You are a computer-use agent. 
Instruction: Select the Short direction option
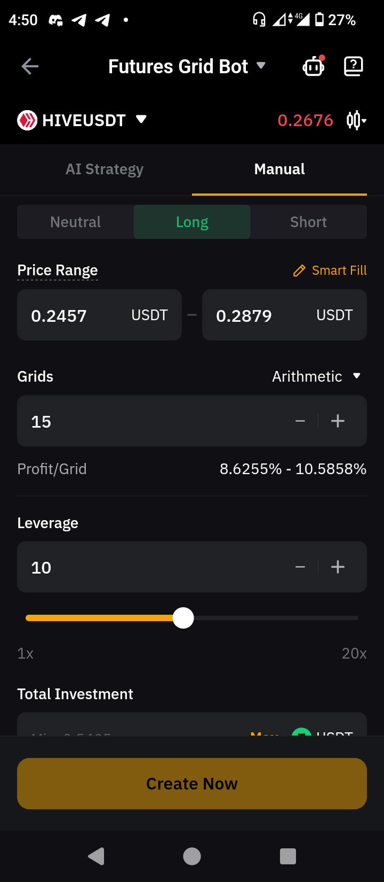tap(308, 222)
